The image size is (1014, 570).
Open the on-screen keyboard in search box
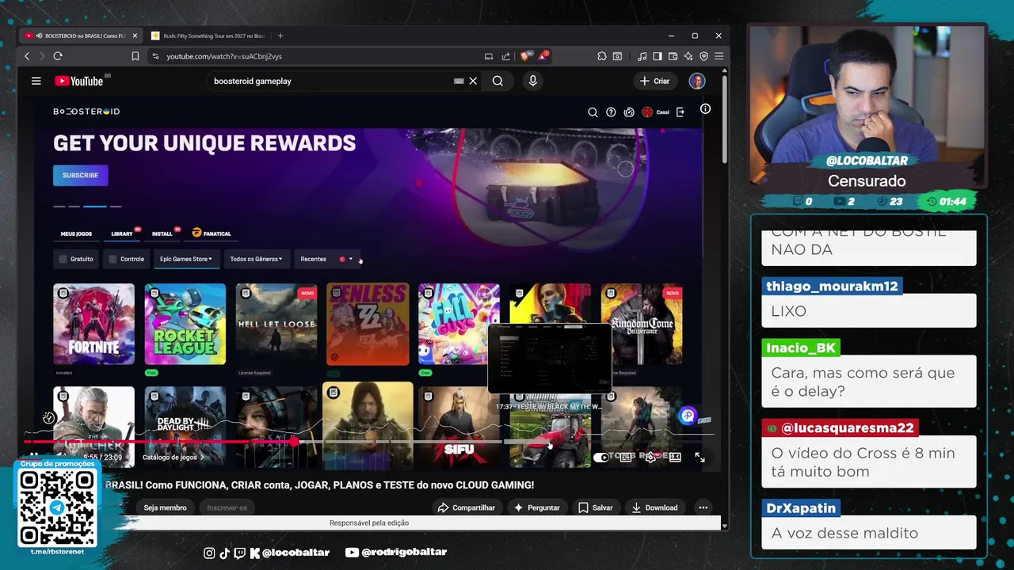(x=459, y=81)
